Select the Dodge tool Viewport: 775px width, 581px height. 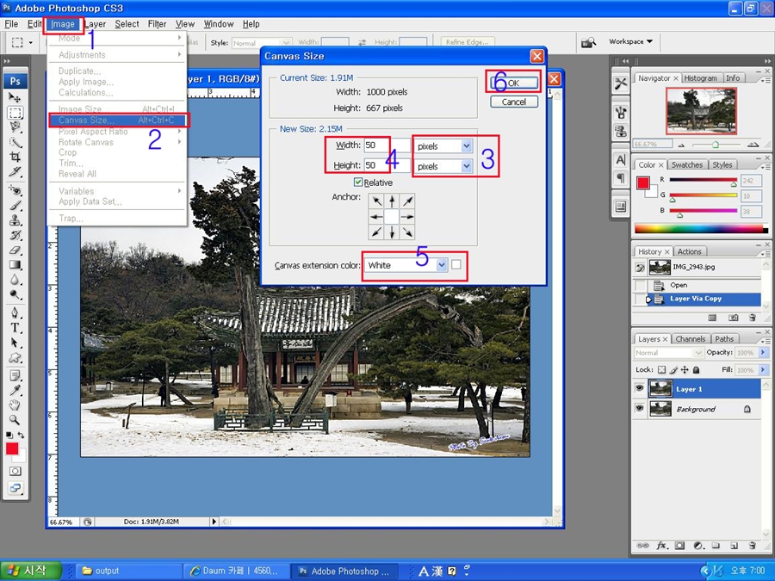(x=15, y=295)
